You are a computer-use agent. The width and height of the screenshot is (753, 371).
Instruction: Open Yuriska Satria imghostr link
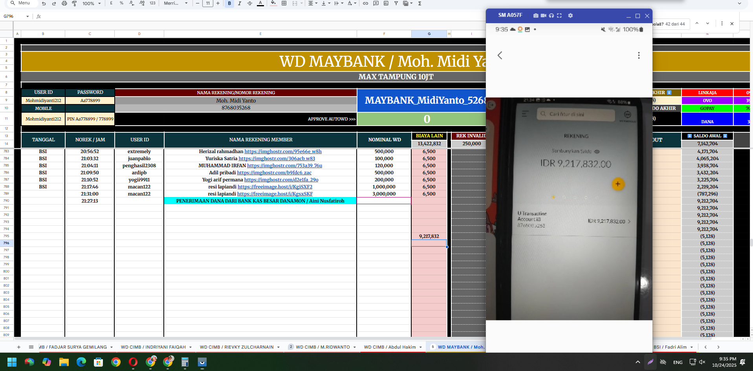(277, 159)
